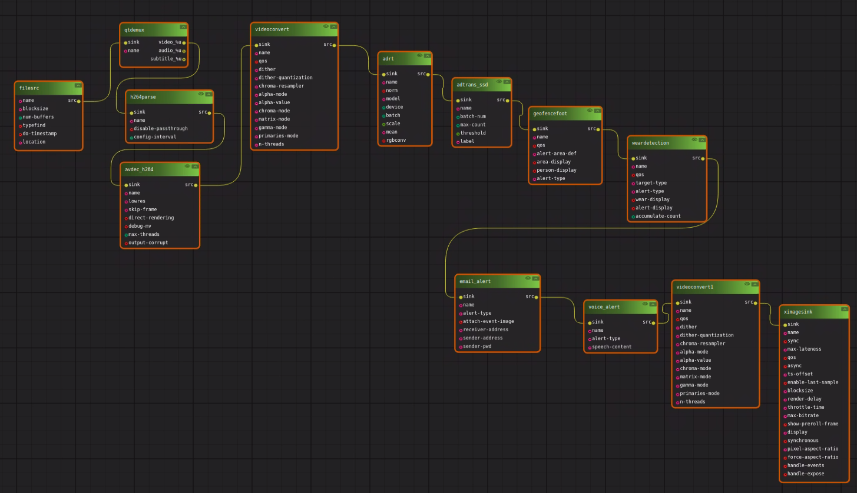857x493 pixels.
Task: Toggle the eye icon on the videoconvert node
Action: (x=325, y=26)
